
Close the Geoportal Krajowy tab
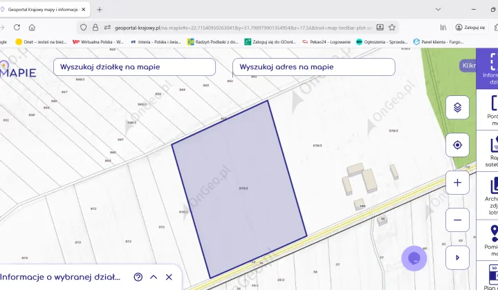(84, 10)
